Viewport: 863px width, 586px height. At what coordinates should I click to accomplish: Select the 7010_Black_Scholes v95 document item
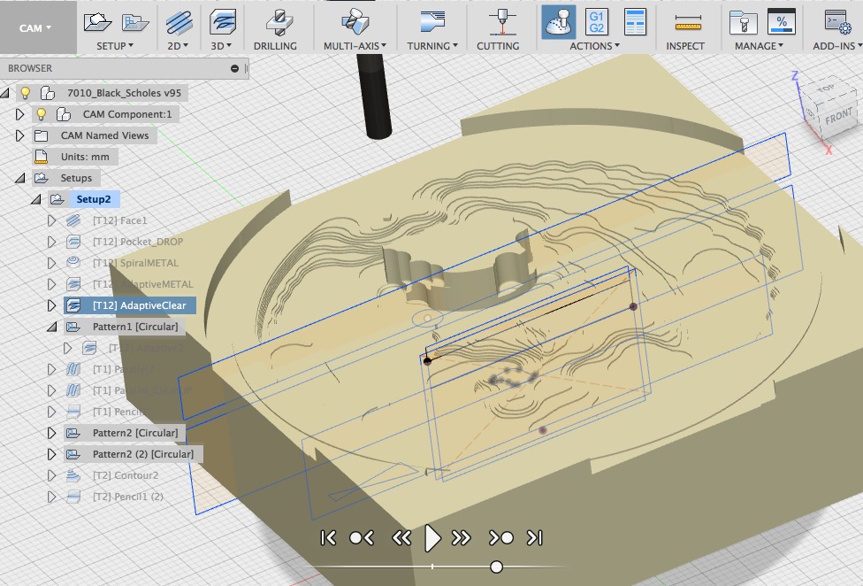point(125,93)
